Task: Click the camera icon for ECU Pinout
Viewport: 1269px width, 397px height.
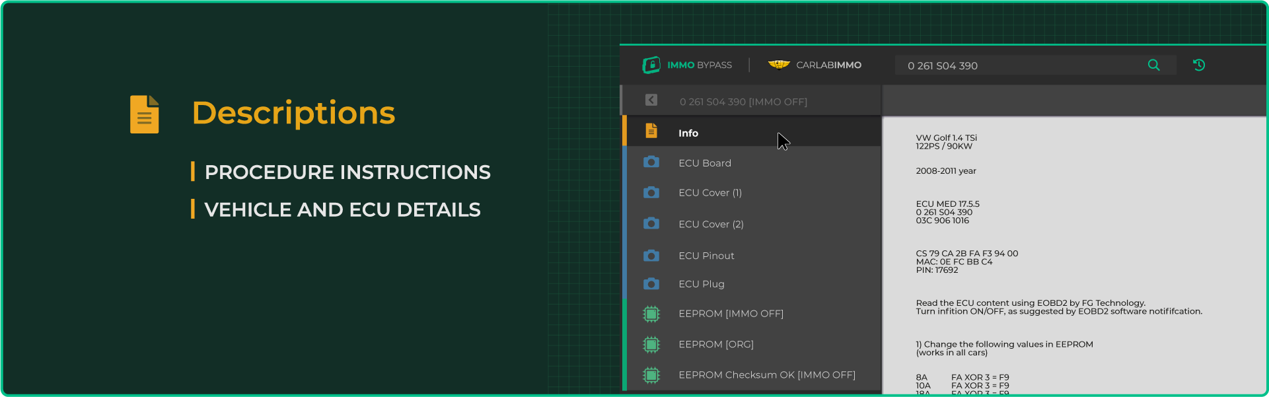Action: click(x=651, y=256)
